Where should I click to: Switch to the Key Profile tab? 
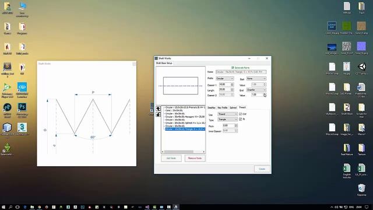223,108
